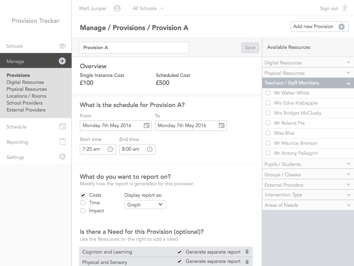Expand External Providers in Available Resources
The width and height of the screenshot is (354, 266).
[308, 185]
